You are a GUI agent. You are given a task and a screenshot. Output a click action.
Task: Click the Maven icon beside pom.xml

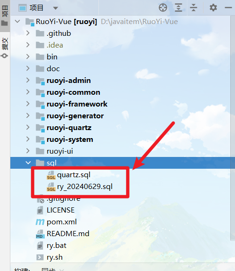40,222
